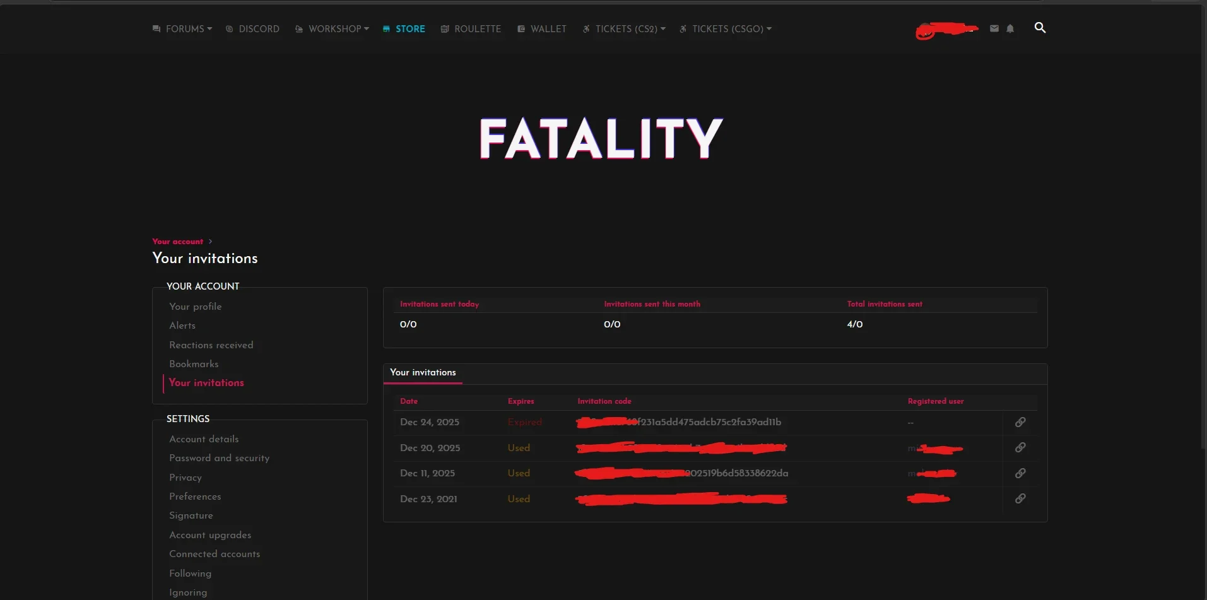Click the Registered user column header
Screen dimensions: 1207x600
pyautogui.click(x=936, y=401)
